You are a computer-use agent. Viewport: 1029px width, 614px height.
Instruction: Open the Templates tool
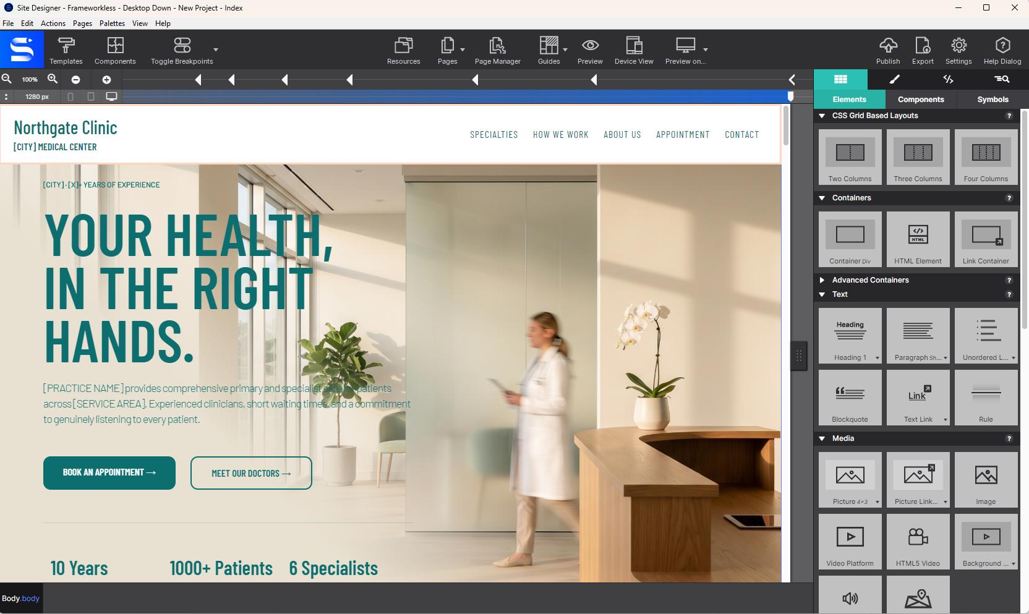66,49
